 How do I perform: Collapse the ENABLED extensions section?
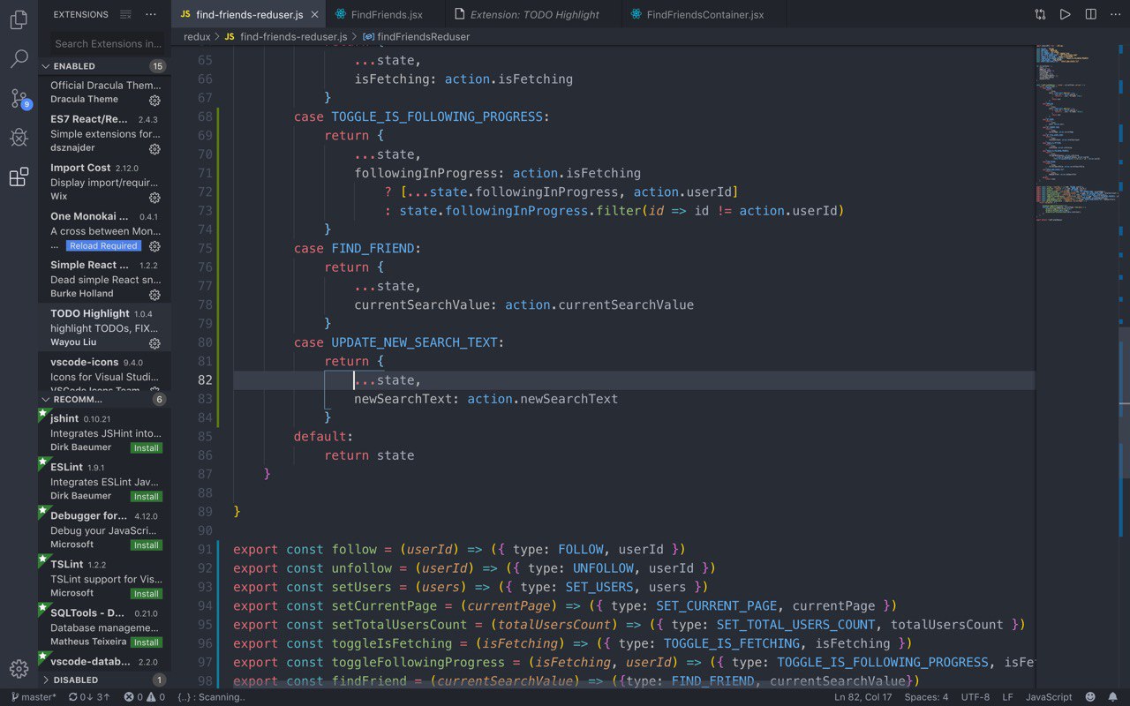46,66
